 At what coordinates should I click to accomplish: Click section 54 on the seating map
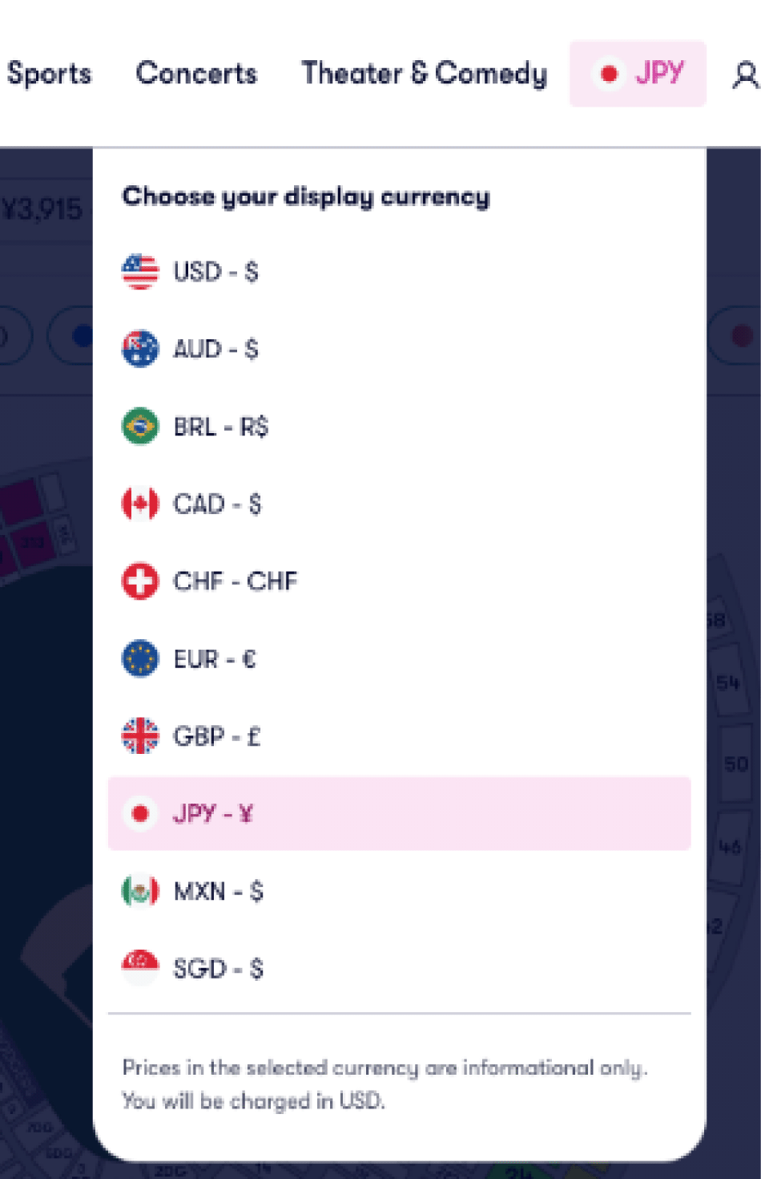click(x=728, y=683)
